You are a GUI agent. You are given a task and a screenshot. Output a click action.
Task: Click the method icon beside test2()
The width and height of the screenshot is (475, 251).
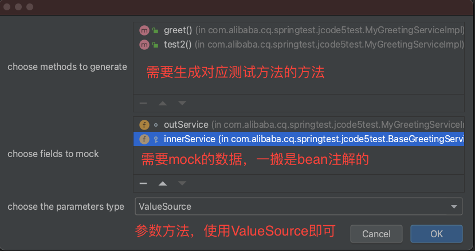point(144,44)
